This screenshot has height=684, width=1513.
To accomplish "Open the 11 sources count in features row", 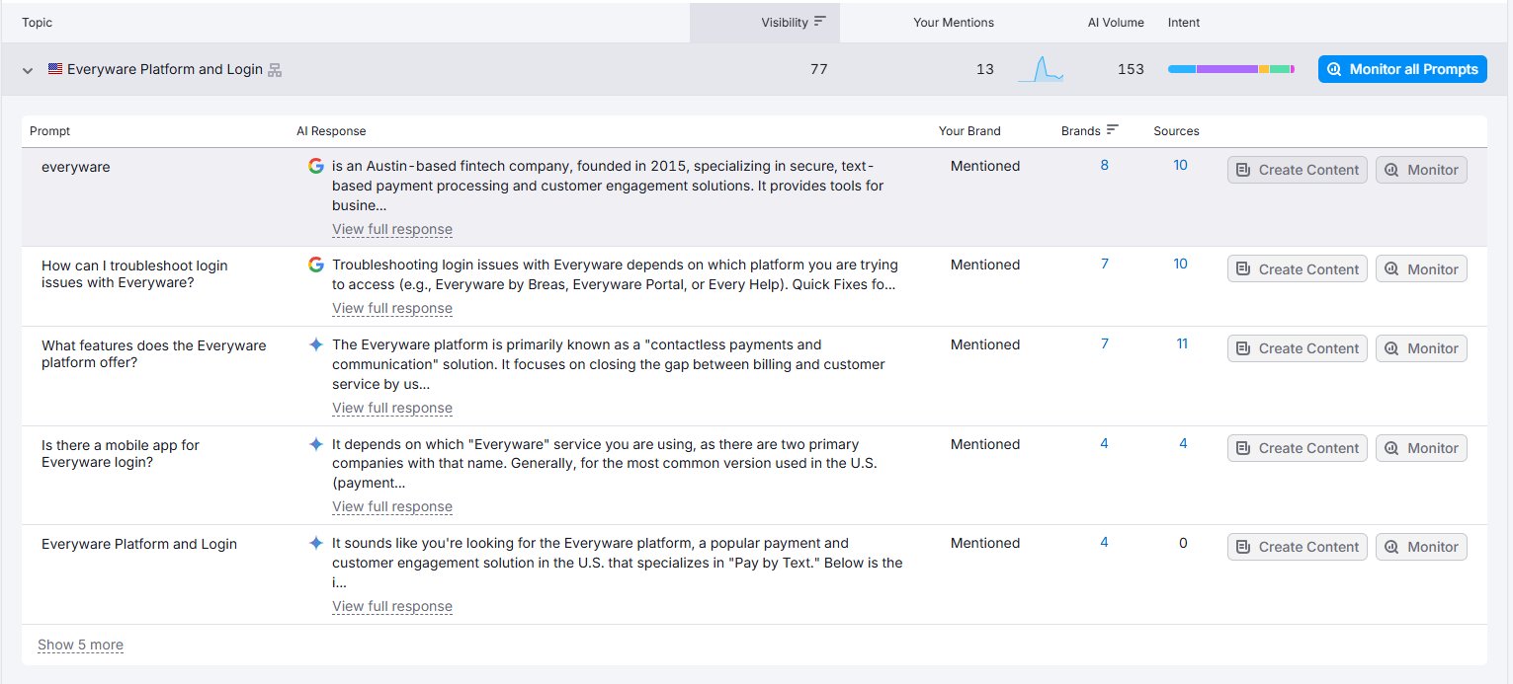I will pyautogui.click(x=1182, y=343).
